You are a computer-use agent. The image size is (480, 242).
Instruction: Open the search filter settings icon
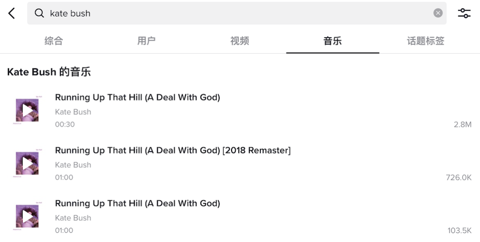(464, 13)
